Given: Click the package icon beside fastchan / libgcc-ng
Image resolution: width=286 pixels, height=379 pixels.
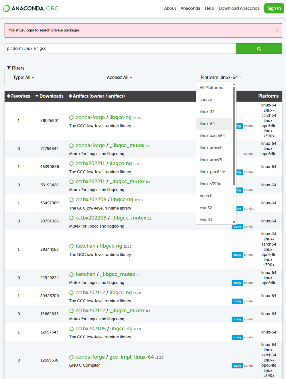Looking at the screenshot, I should [71, 246].
